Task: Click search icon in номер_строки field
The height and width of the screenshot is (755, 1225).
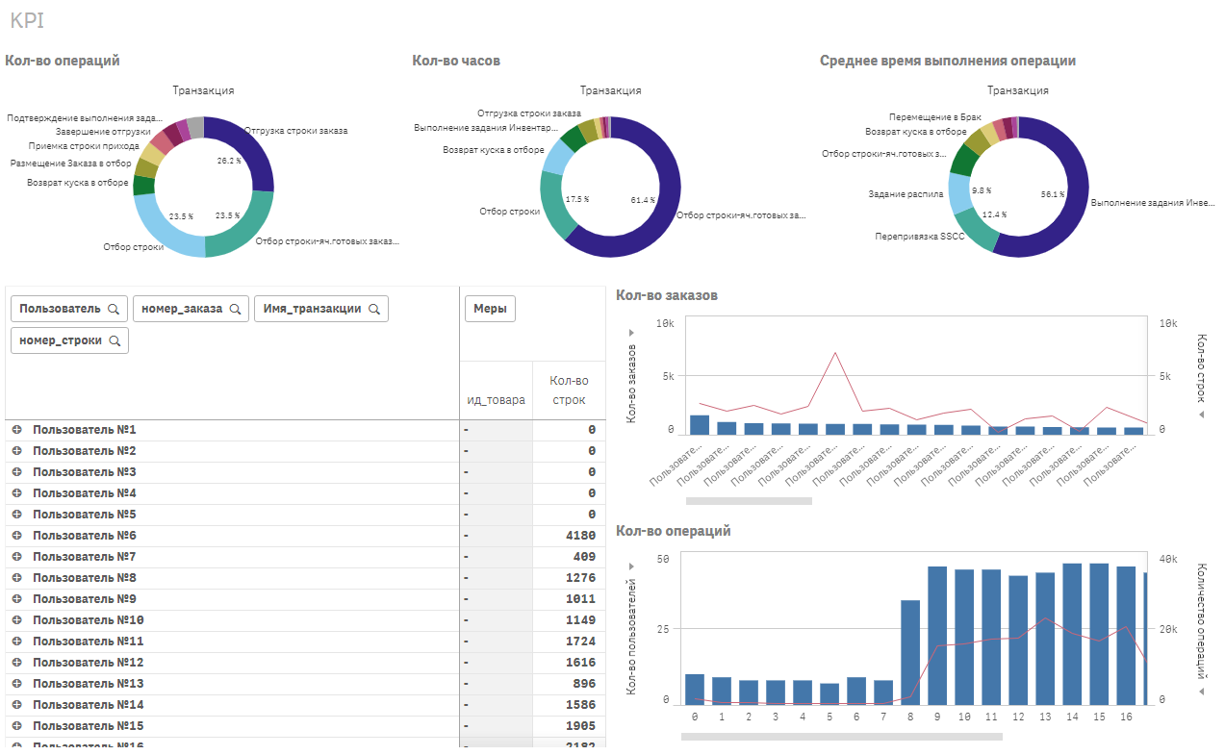Action: pos(115,340)
